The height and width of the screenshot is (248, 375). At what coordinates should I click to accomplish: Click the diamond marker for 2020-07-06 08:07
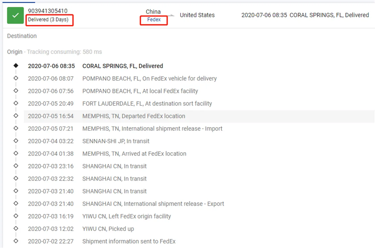pyautogui.click(x=16, y=78)
